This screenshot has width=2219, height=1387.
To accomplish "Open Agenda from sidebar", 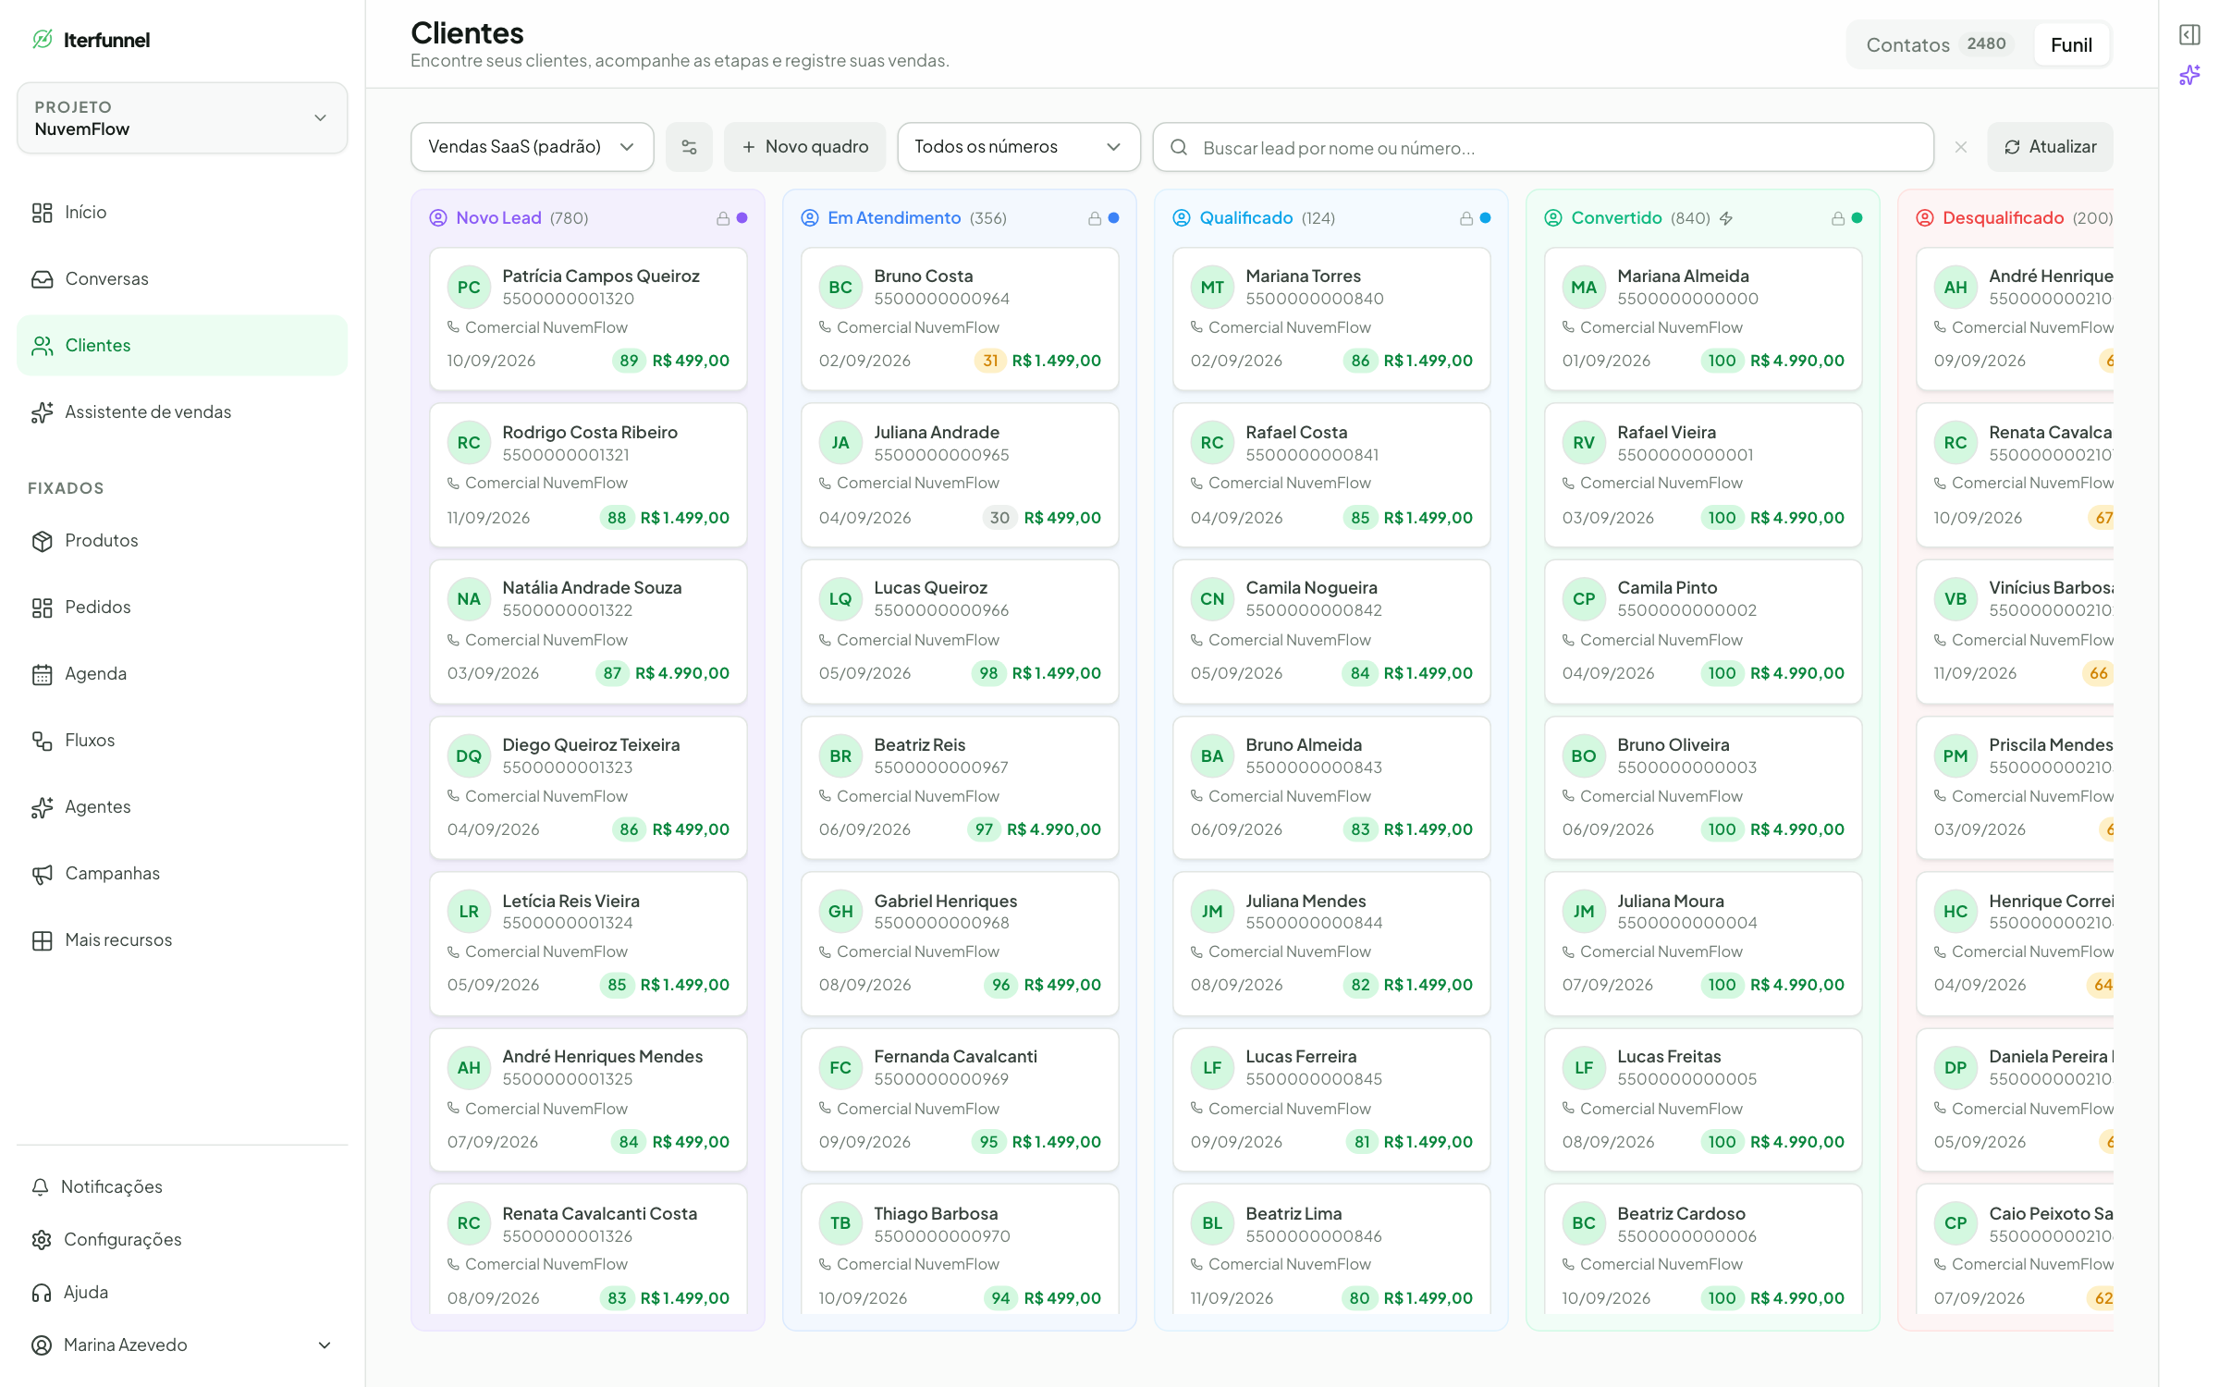I will (182, 674).
